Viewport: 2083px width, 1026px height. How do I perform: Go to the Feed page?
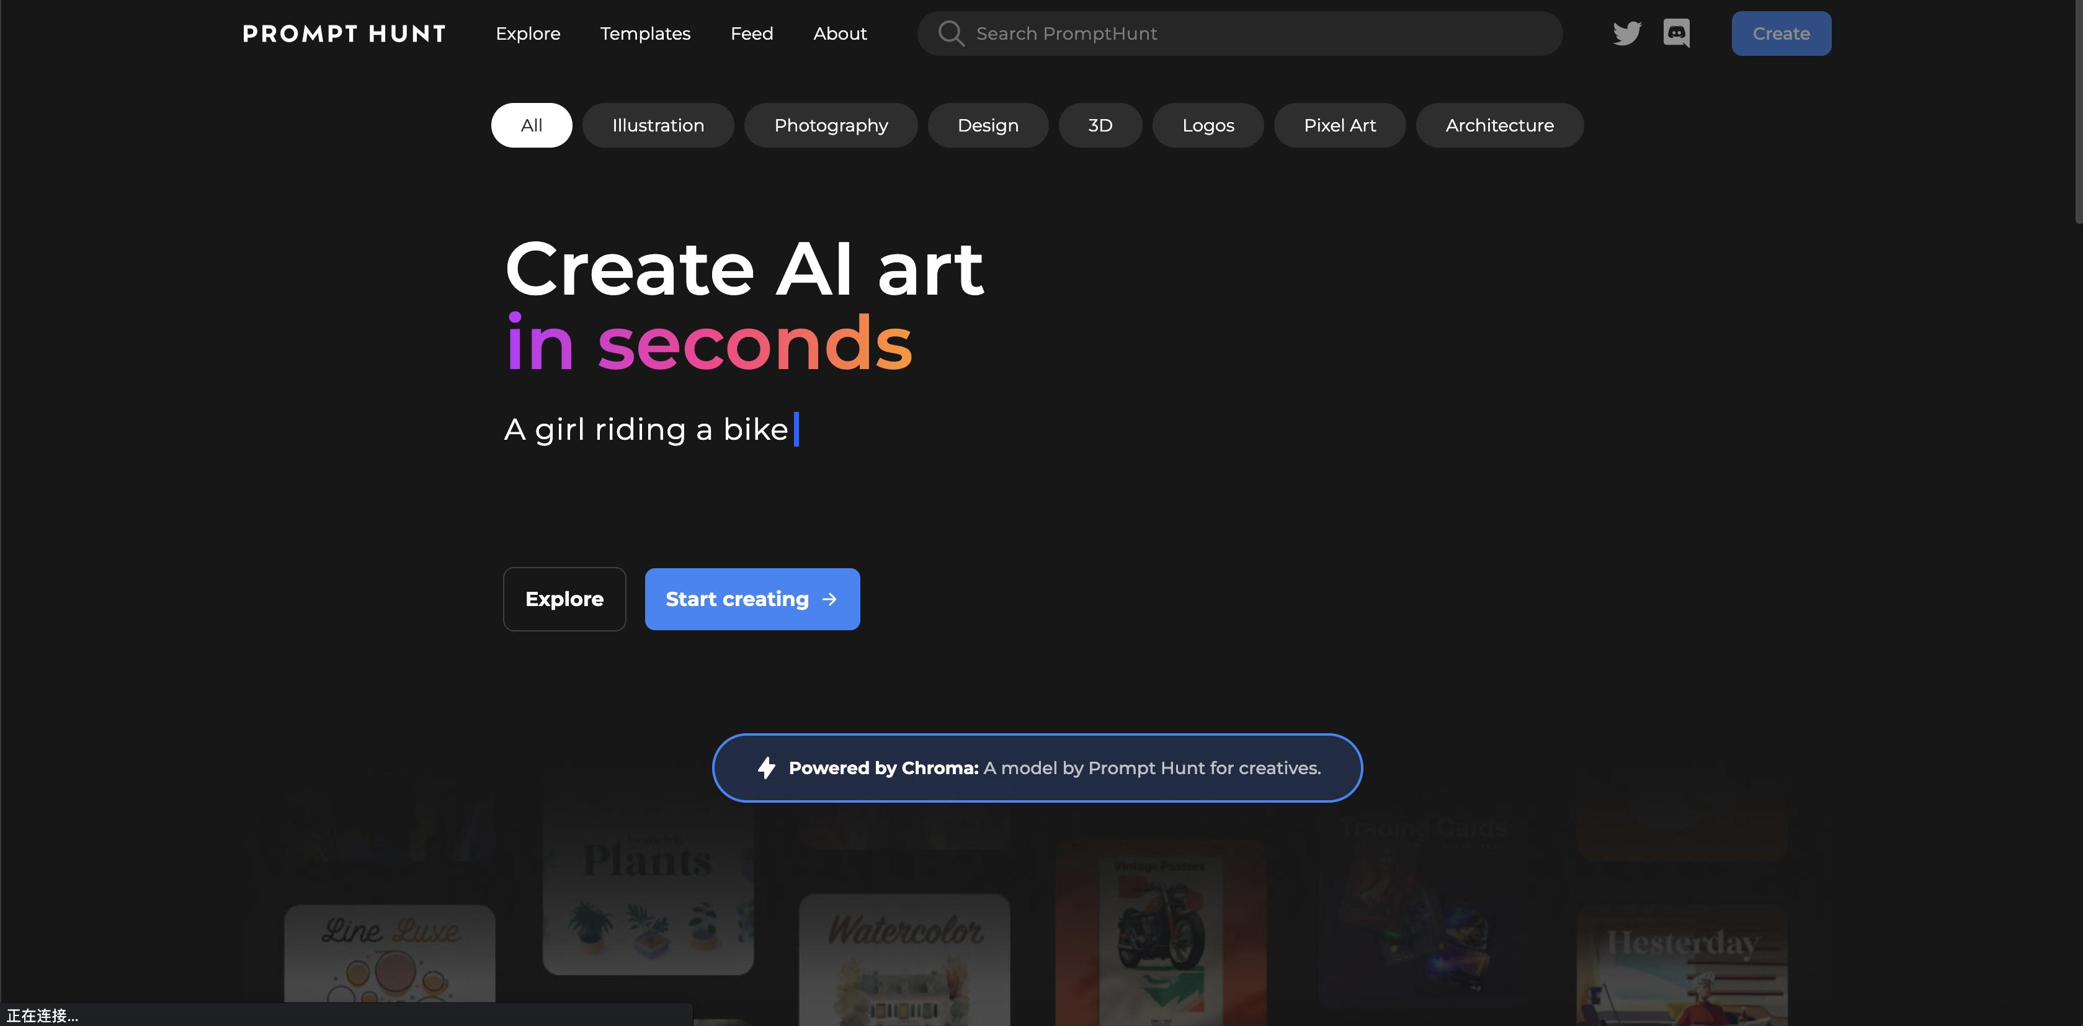752,33
